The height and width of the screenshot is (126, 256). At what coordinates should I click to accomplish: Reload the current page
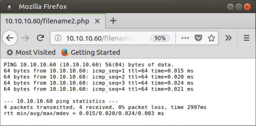pos(40,38)
